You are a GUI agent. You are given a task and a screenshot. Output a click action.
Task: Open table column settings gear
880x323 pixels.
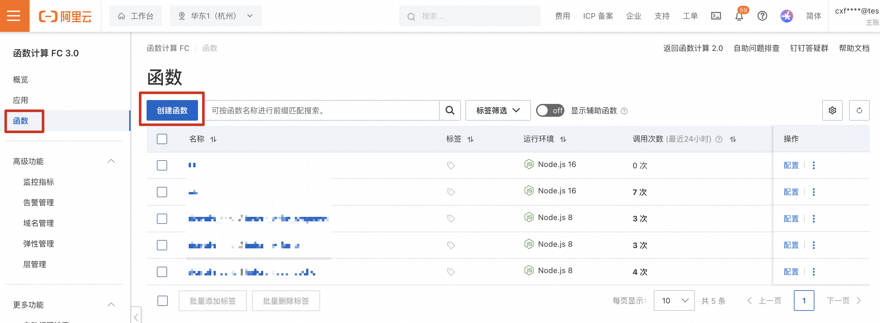click(832, 110)
